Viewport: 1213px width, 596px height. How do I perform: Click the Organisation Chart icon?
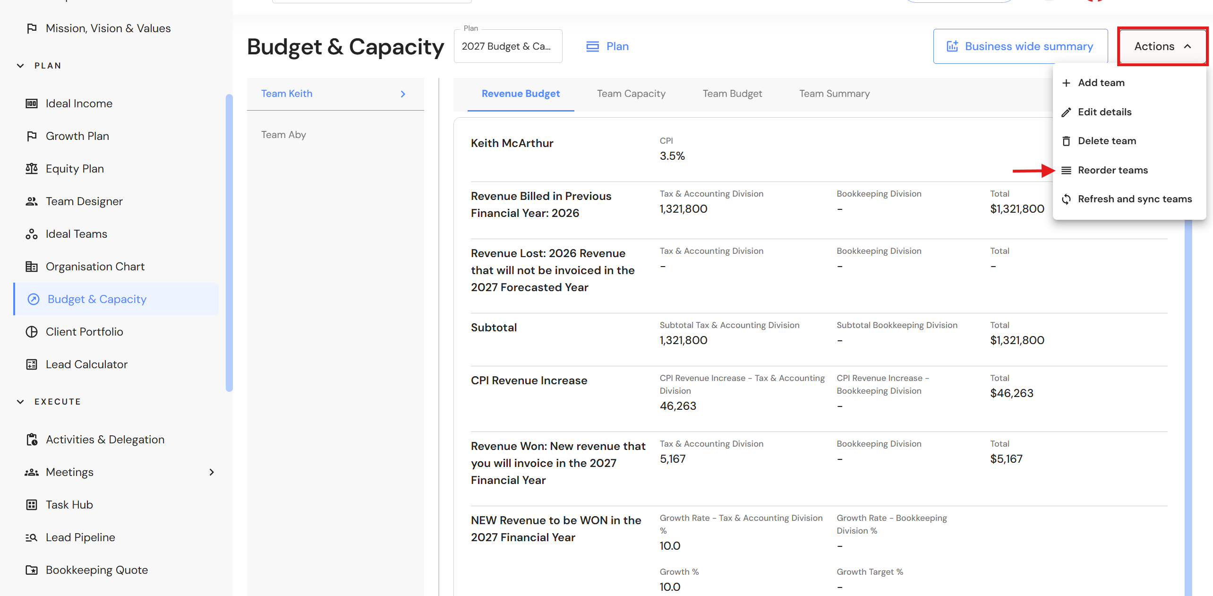coord(32,267)
